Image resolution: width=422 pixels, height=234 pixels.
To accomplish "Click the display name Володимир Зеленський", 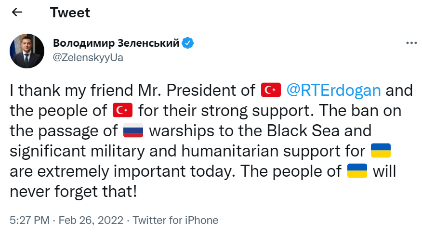I will [116, 43].
